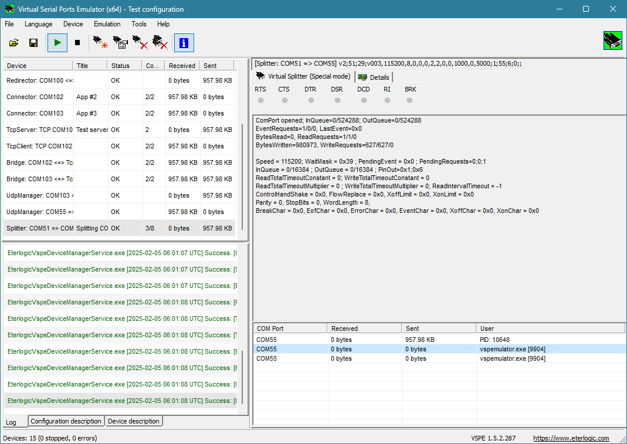Select the Connector: COM102 device row

119,97
